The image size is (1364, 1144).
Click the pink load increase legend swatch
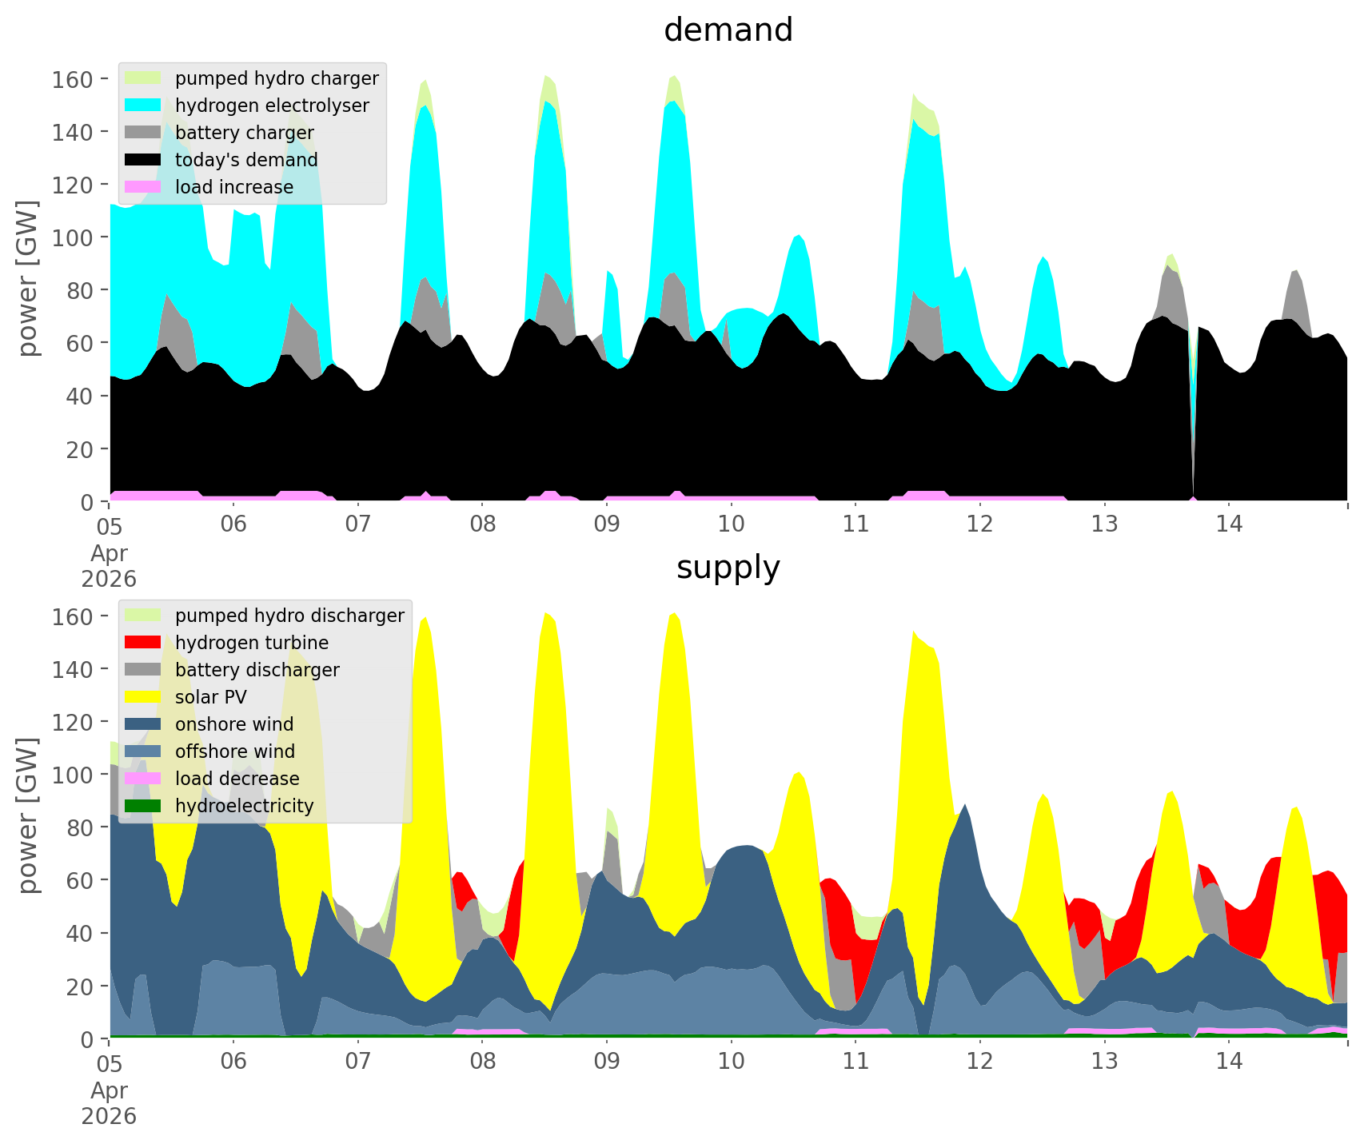143,187
